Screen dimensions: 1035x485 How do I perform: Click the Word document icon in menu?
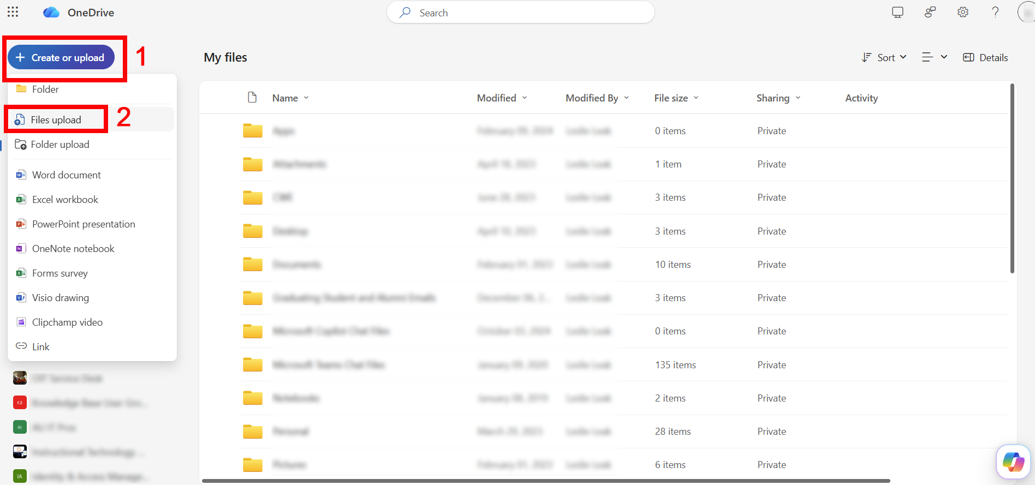point(21,175)
